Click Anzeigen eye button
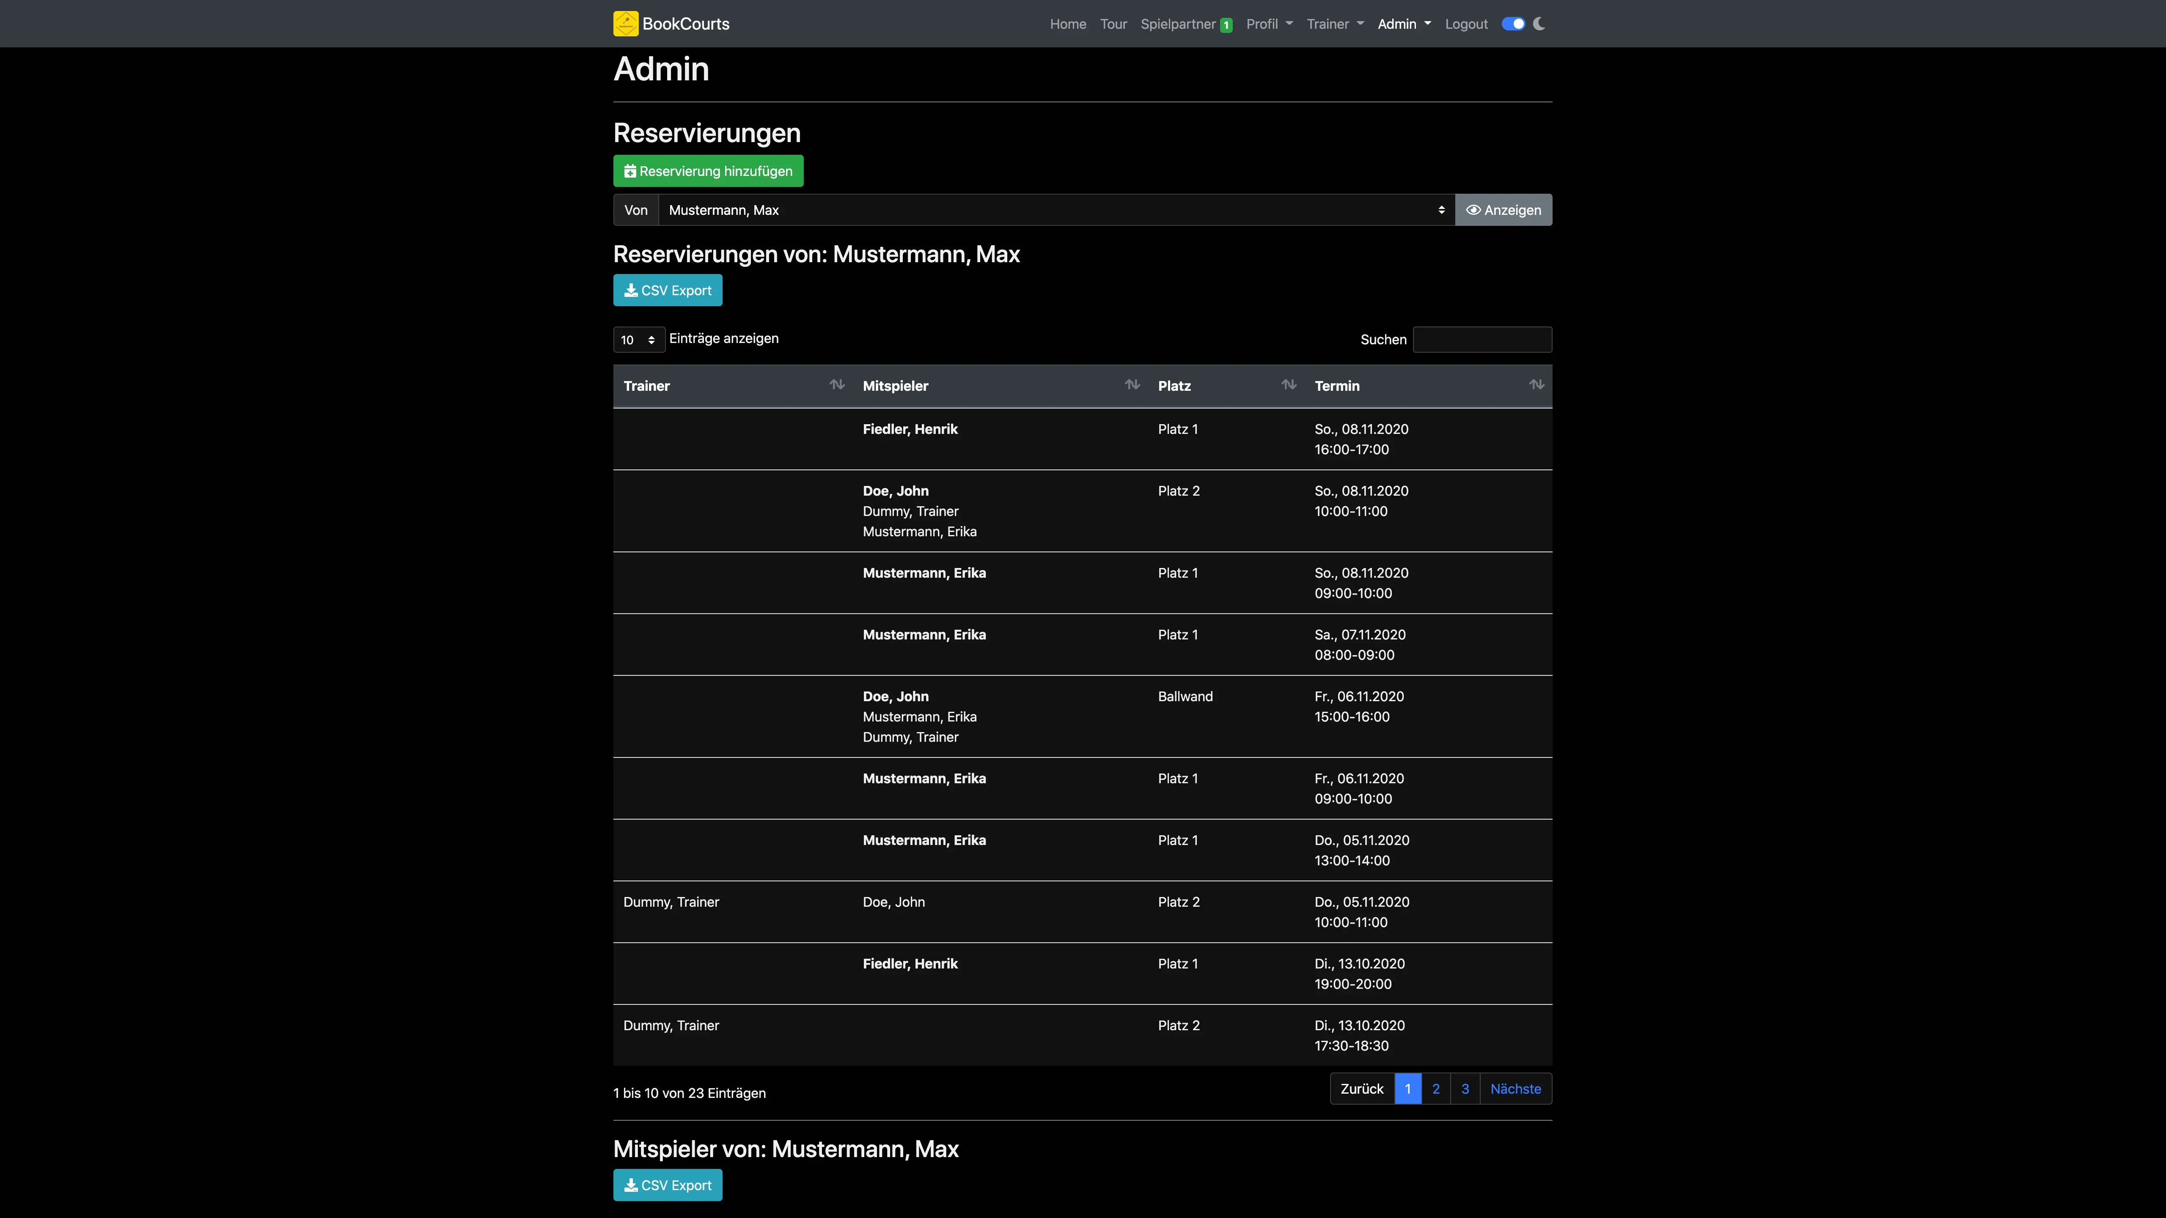The height and width of the screenshot is (1218, 2166). (x=1504, y=210)
